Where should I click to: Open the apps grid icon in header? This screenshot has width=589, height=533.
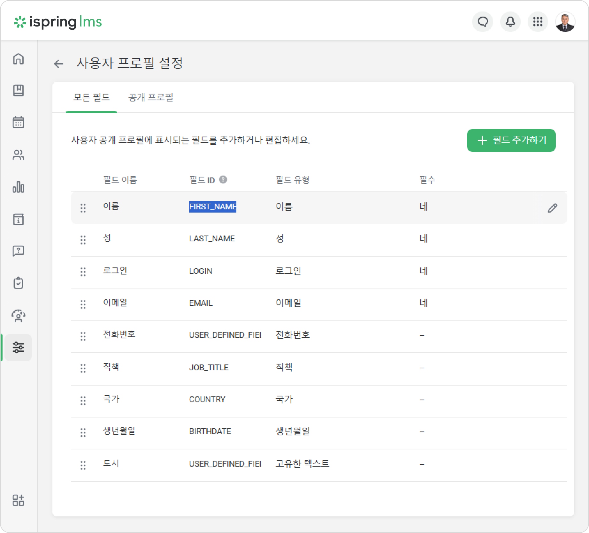(x=538, y=22)
